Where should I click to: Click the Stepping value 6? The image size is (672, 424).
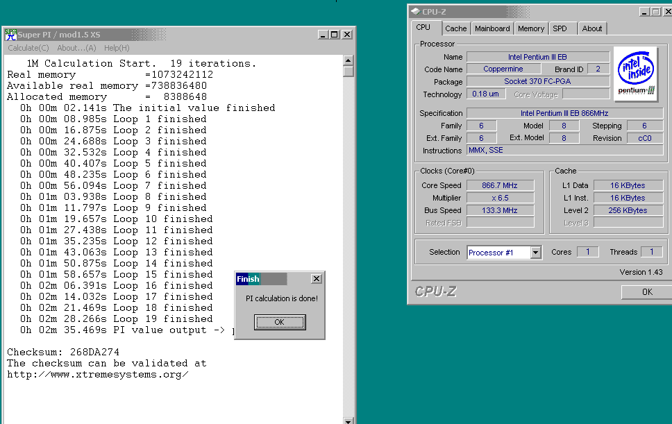pyautogui.click(x=644, y=126)
